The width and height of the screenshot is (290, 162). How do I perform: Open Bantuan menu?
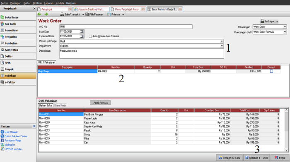tap(71, 3)
